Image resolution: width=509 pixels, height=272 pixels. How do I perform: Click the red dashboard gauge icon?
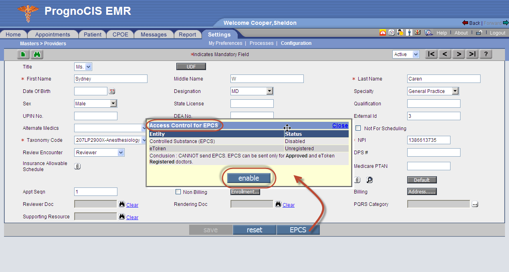click(383, 33)
